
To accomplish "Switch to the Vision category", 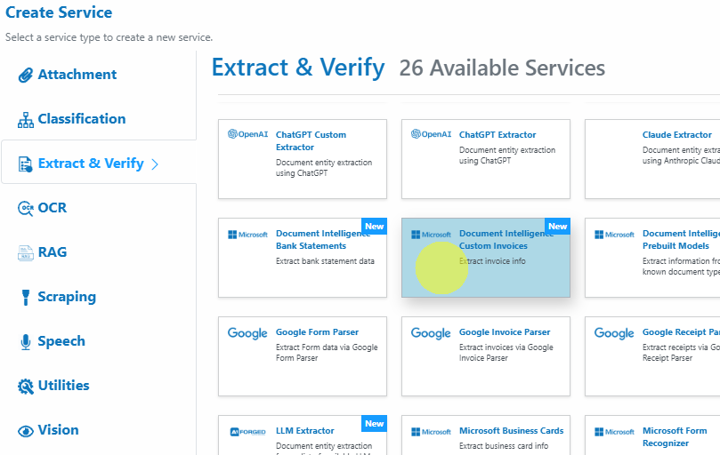I will pos(58,430).
